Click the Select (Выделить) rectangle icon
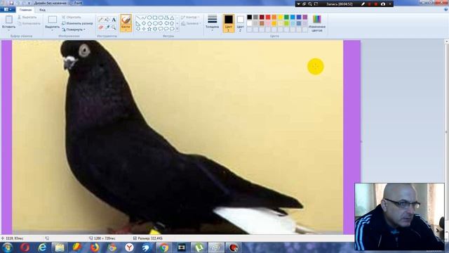The width and height of the screenshot is (449, 253). click(53, 20)
